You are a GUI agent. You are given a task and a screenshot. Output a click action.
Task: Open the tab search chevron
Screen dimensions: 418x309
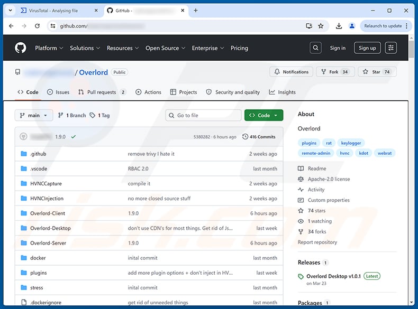pyautogui.click(x=10, y=11)
